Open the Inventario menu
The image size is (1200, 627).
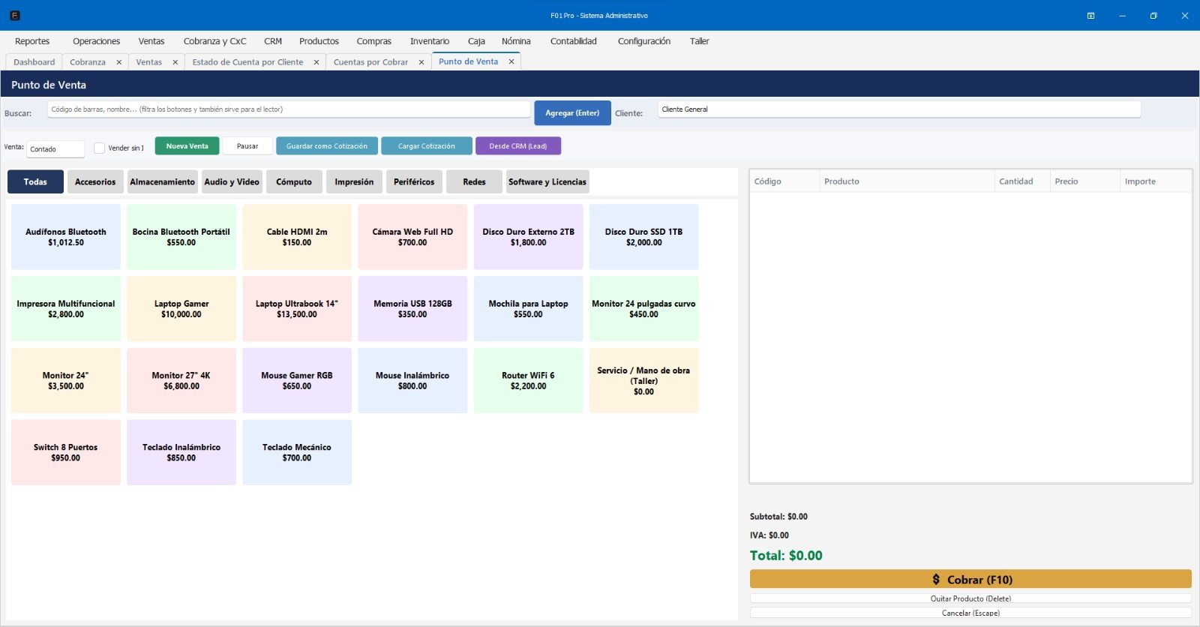click(x=430, y=41)
